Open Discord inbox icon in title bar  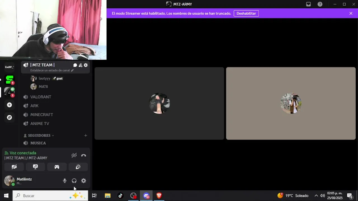[x=308, y=4]
